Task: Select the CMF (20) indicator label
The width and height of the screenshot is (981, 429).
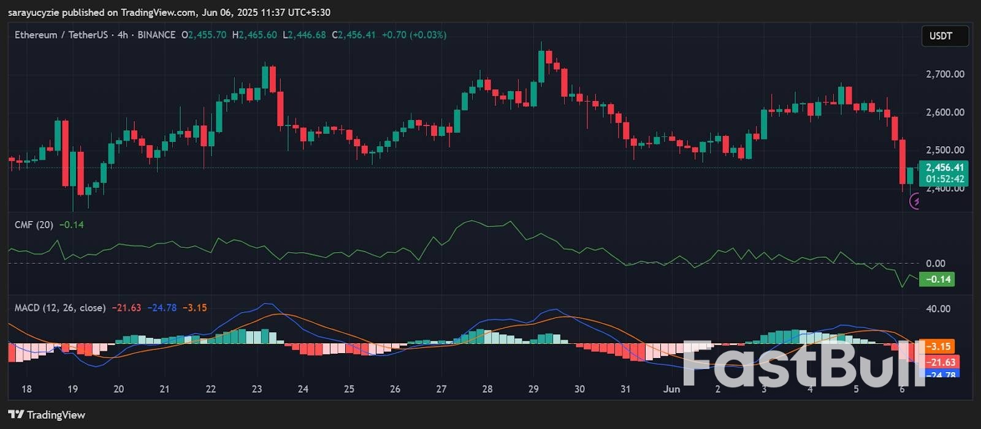Action: (x=34, y=225)
